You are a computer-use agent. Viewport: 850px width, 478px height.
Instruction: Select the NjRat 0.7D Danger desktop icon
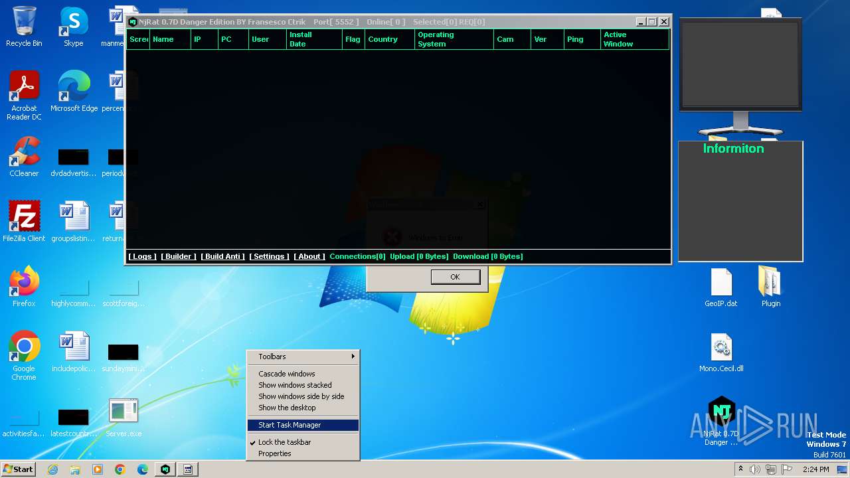point(721,421)
